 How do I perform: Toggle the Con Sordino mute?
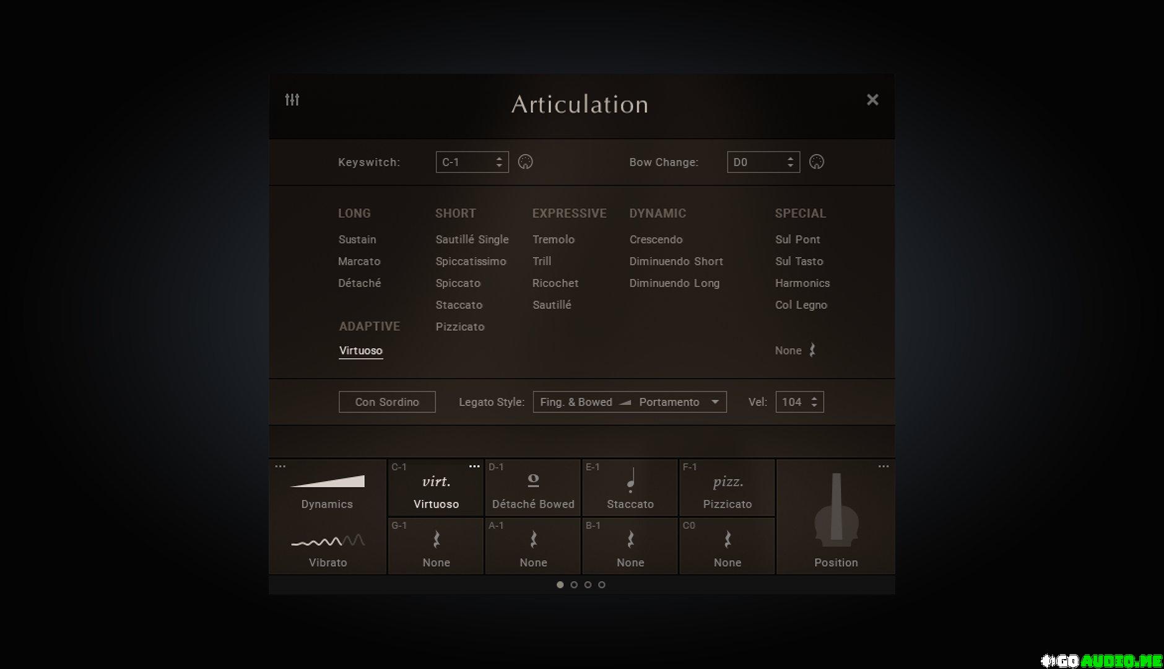(x=387, y=402)
